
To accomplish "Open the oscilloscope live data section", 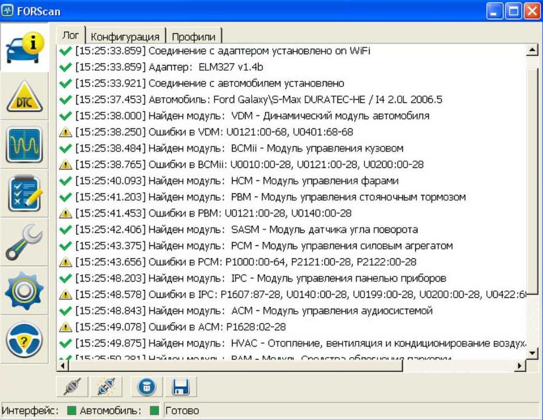I will coord(24,145).
